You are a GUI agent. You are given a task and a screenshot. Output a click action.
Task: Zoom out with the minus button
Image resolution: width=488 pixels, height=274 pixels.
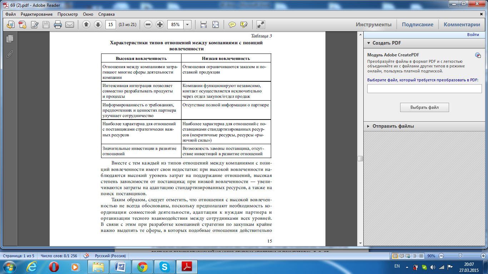point(148,25)
